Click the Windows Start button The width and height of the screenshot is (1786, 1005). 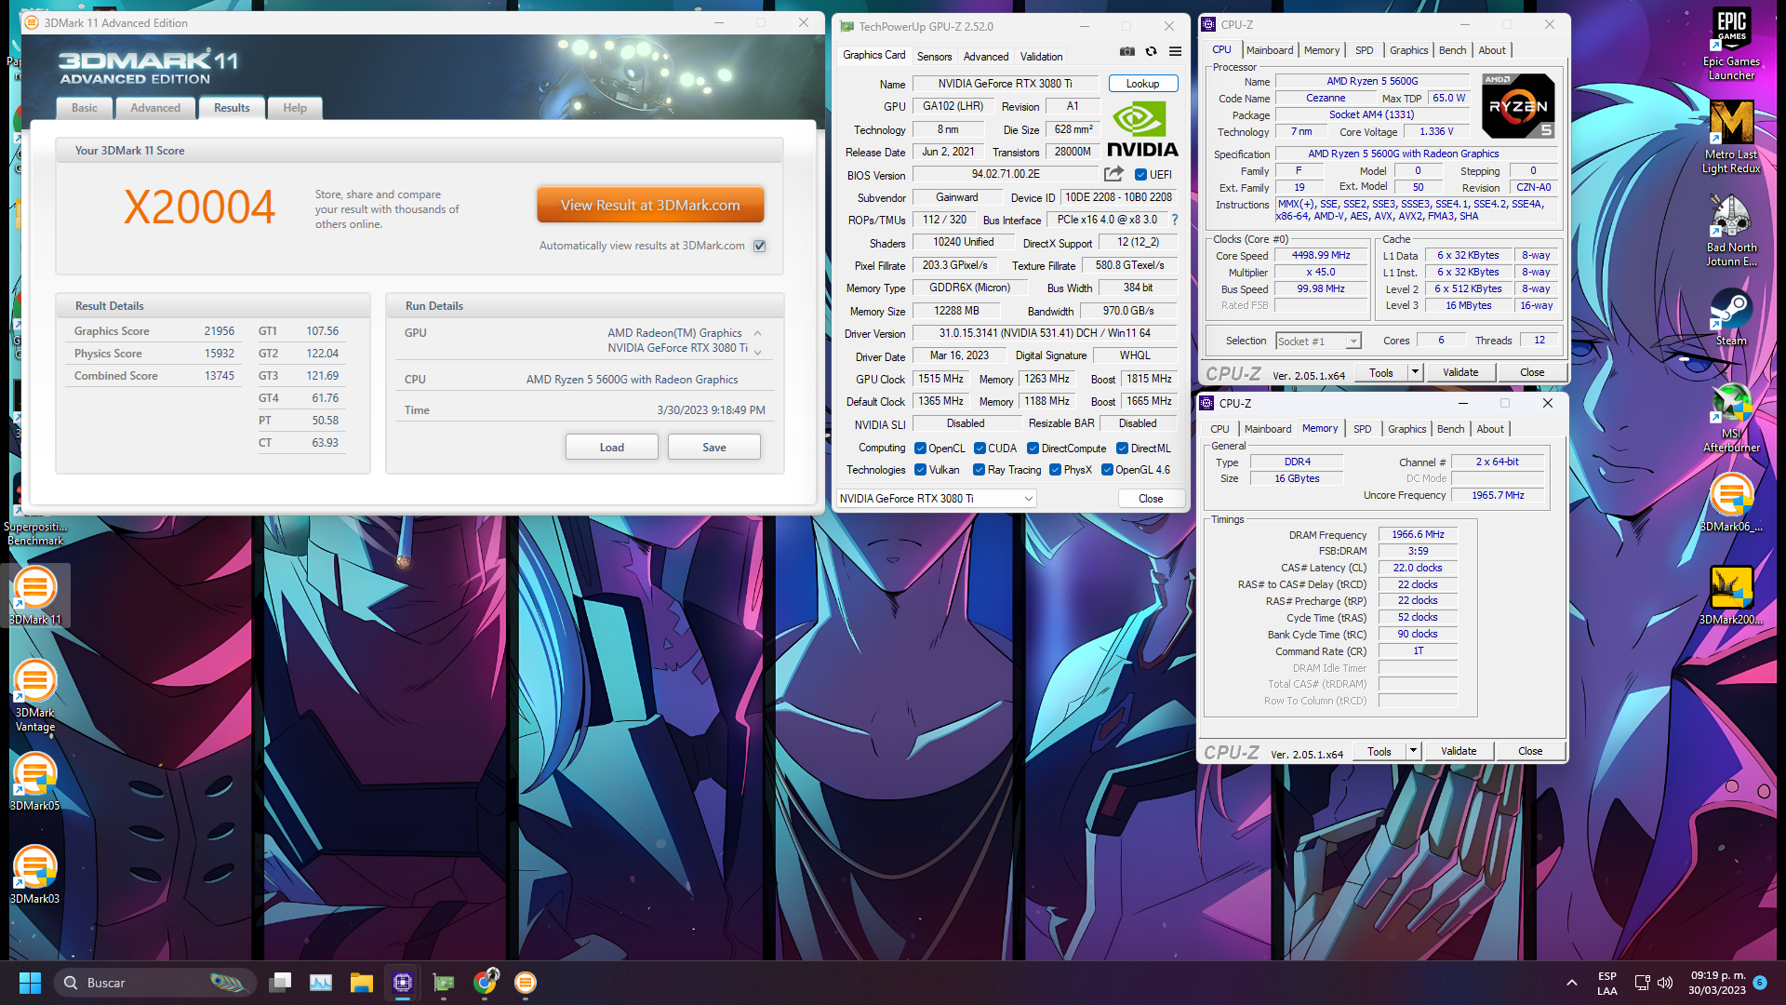pyautogui.click(x=30, y=983)
